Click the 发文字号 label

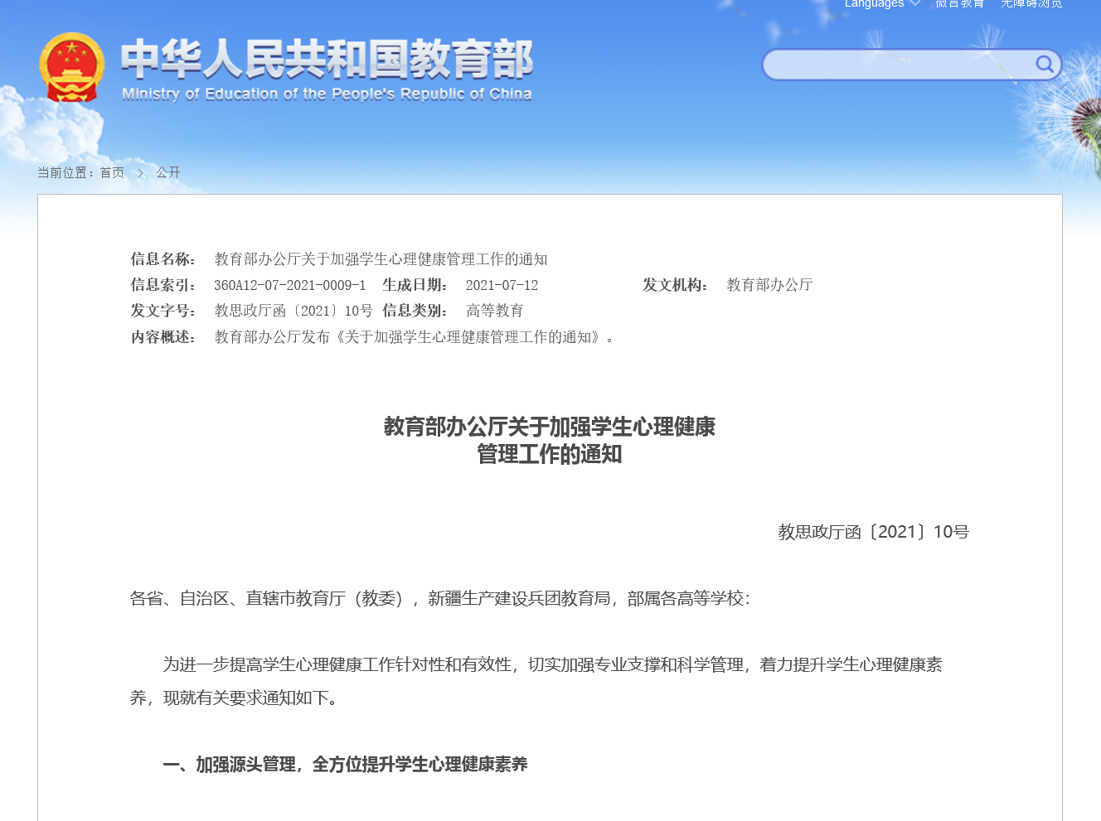click(x=164, y=311)
